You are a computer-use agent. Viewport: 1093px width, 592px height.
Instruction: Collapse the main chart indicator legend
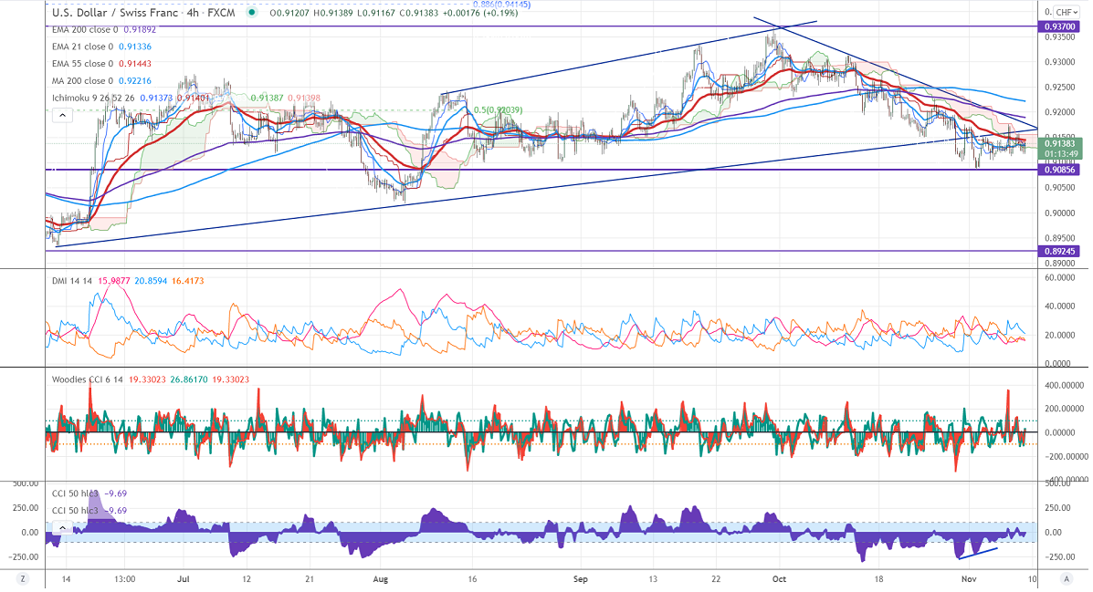(x=63, y=116)
